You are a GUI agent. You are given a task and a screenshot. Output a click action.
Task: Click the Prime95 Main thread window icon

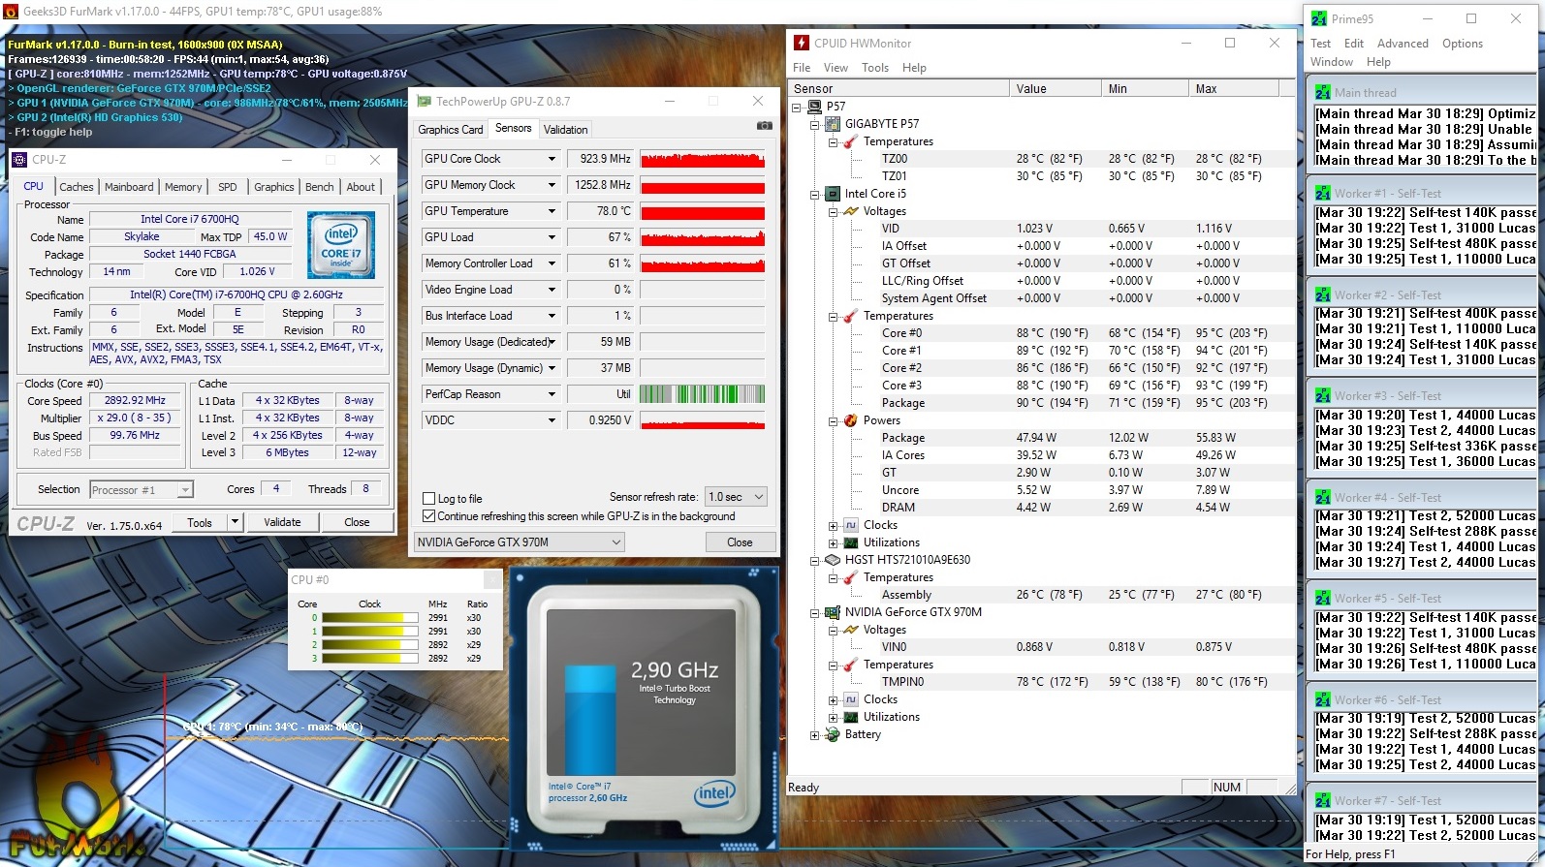click(1322, 93)
